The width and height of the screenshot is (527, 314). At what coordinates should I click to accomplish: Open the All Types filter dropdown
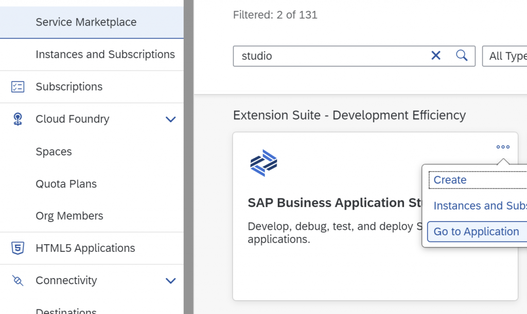(x=505, y=56)
